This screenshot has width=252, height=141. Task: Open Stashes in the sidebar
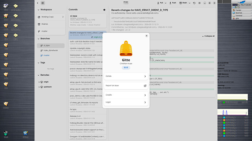pos(51,24)
